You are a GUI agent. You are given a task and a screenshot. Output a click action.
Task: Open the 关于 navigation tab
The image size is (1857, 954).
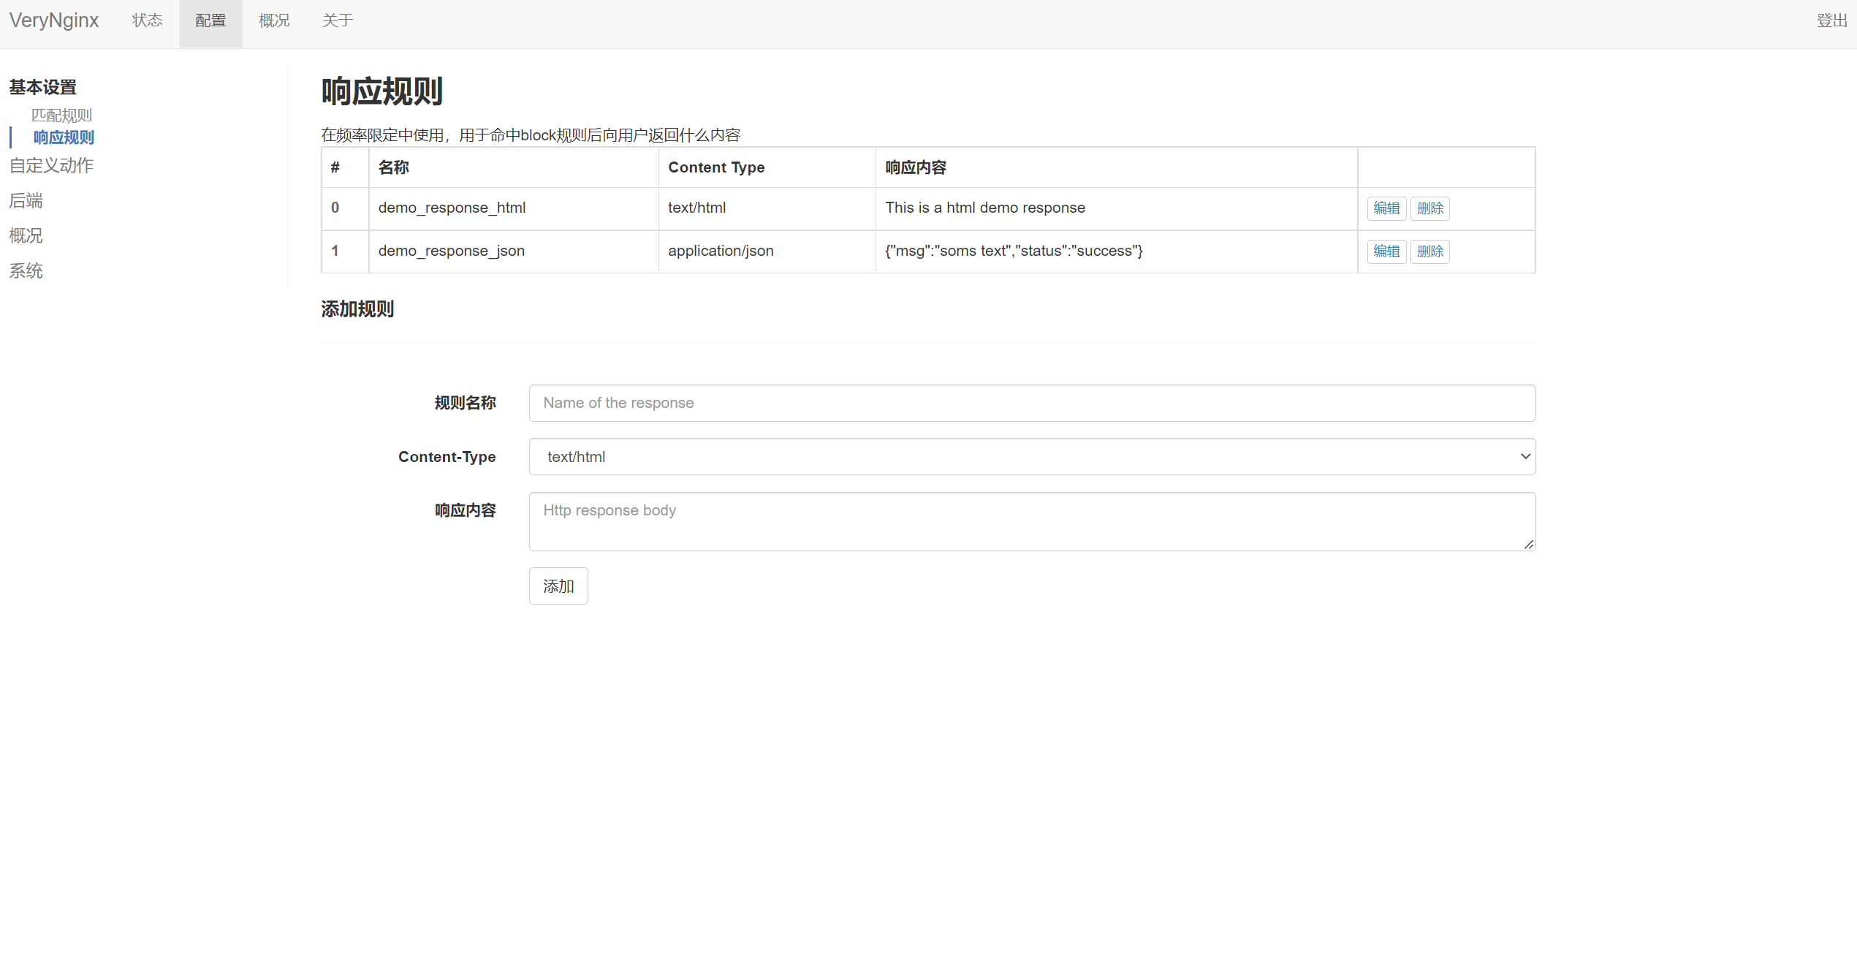tap(338, 20)
